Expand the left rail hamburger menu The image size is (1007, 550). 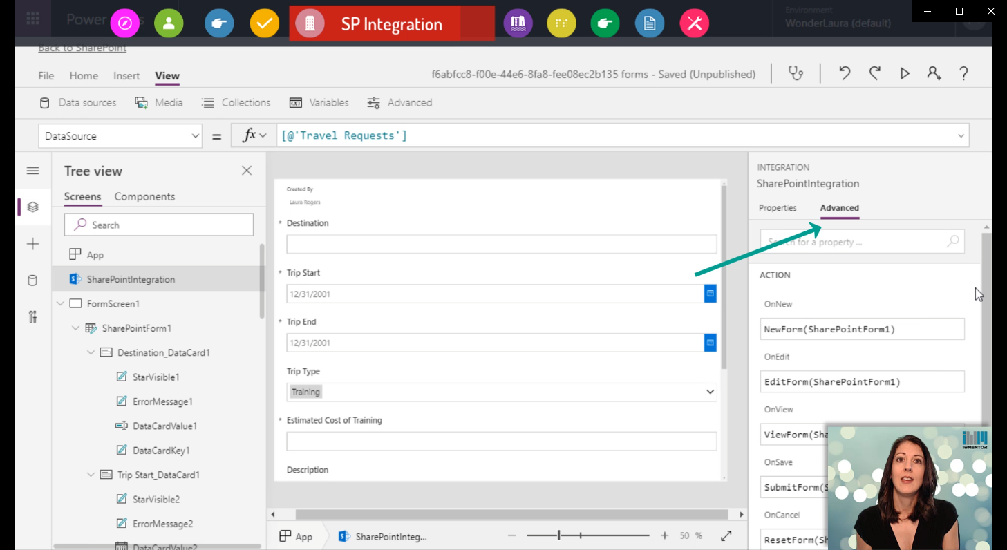click(x=32, y=171)
